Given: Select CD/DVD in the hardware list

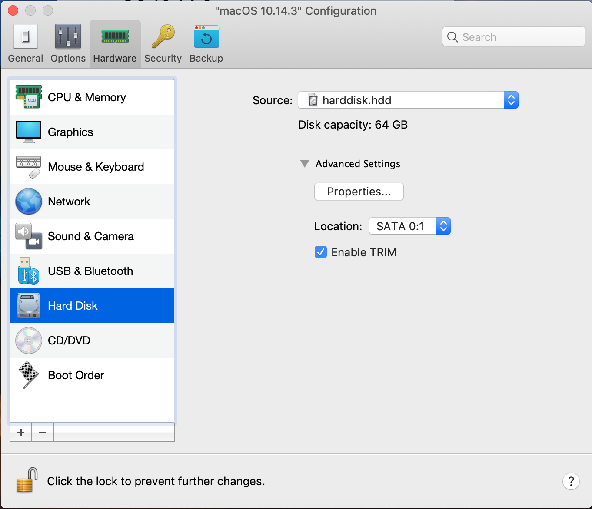Looking at the screenshot, I should pos(92,340).
